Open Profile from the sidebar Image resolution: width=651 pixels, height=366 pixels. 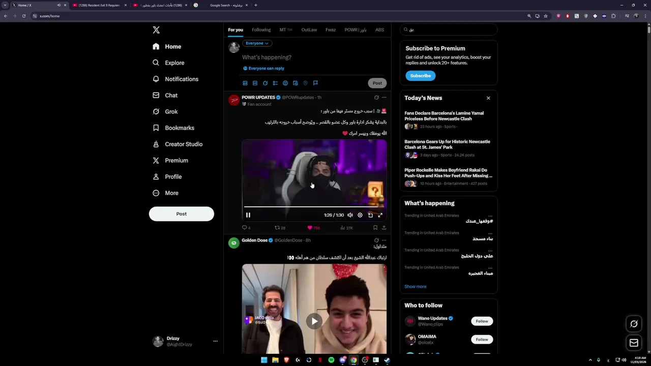coord(167,176)
